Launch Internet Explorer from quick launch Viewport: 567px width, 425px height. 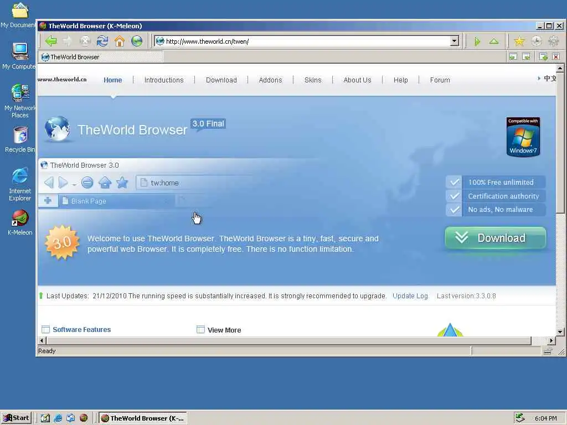click(58, 418)
